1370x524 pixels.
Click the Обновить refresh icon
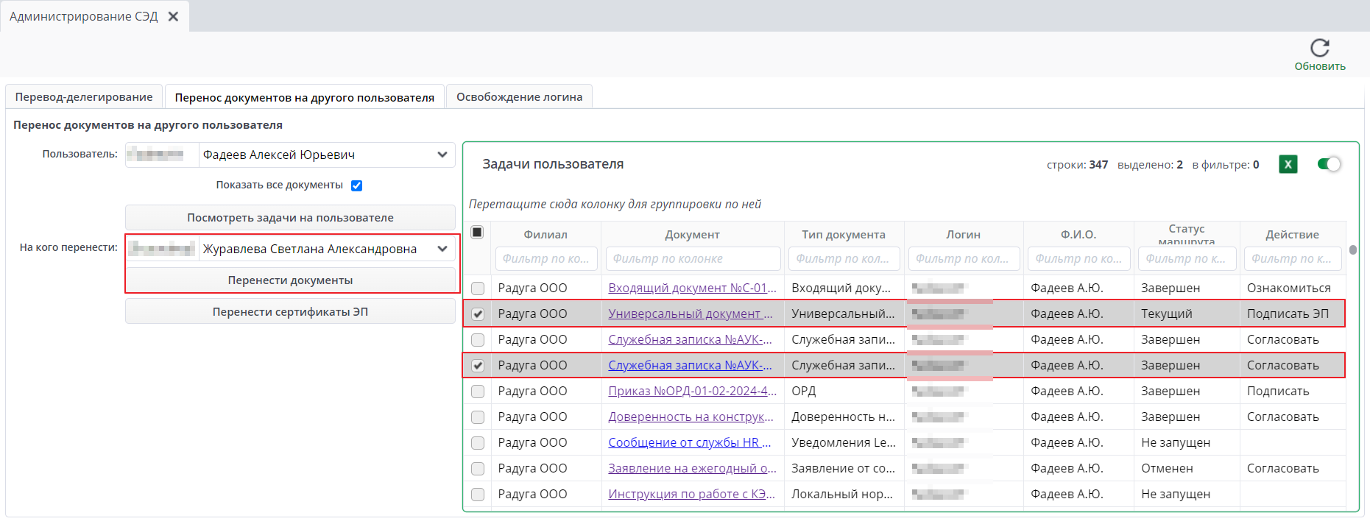pos(1319,49)
